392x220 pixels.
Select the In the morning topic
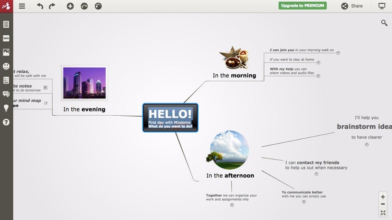click(x=234, y=75)
